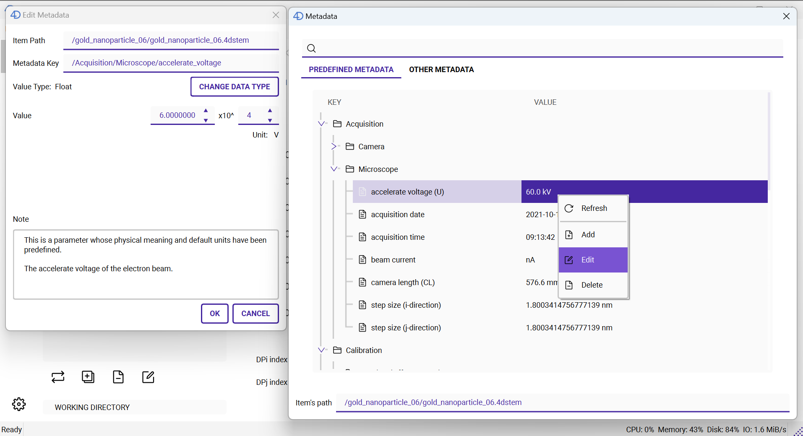Screen dimensions: 803x436
Task: Click the settings gear icon
Action: click(x=19, y=404)
